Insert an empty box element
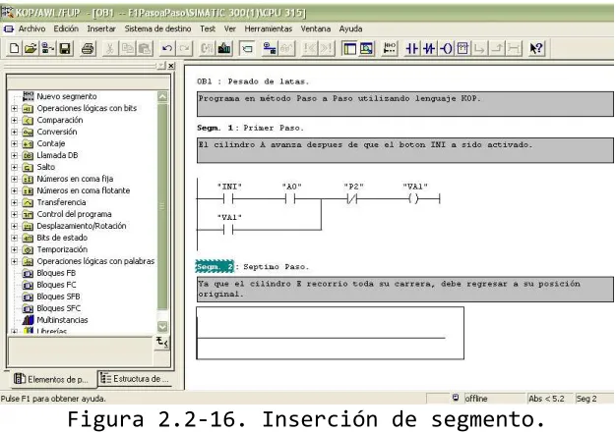The image size is (616, 432). click(x=462, y=49)
